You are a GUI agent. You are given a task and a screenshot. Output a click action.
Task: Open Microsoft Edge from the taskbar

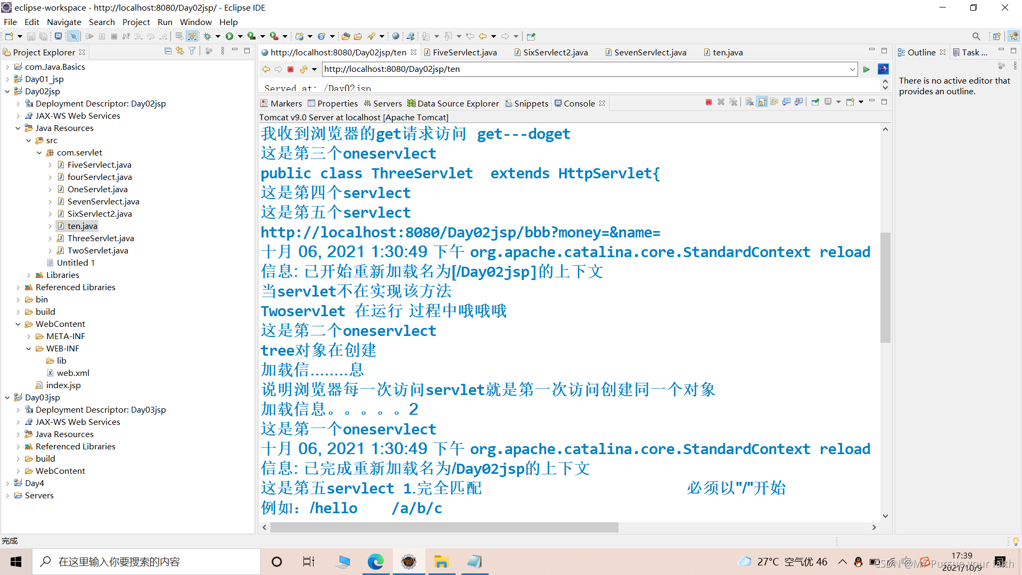376,562
